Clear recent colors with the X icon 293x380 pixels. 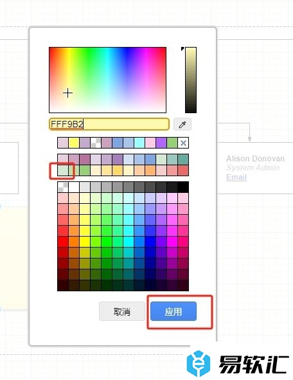(183, 143)
